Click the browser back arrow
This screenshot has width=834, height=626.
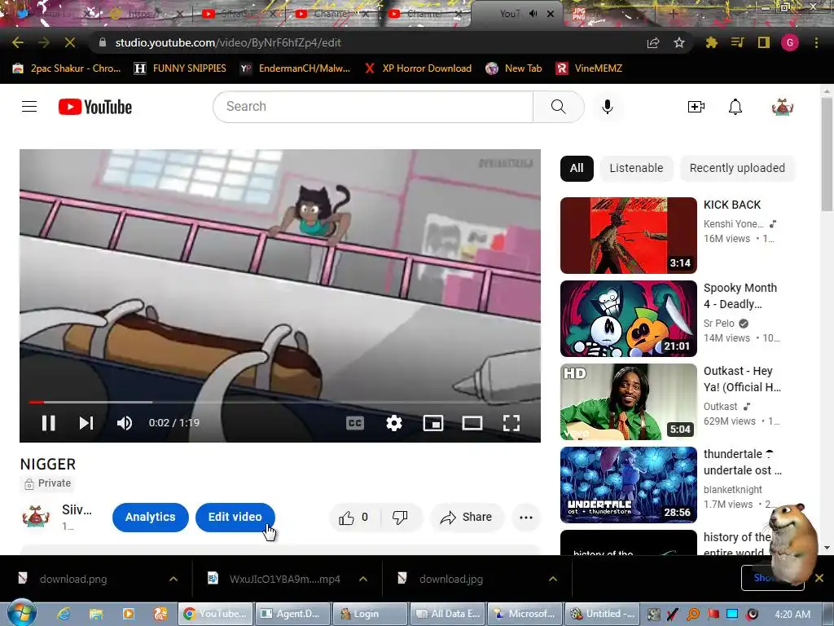click(x=18, y=42)
